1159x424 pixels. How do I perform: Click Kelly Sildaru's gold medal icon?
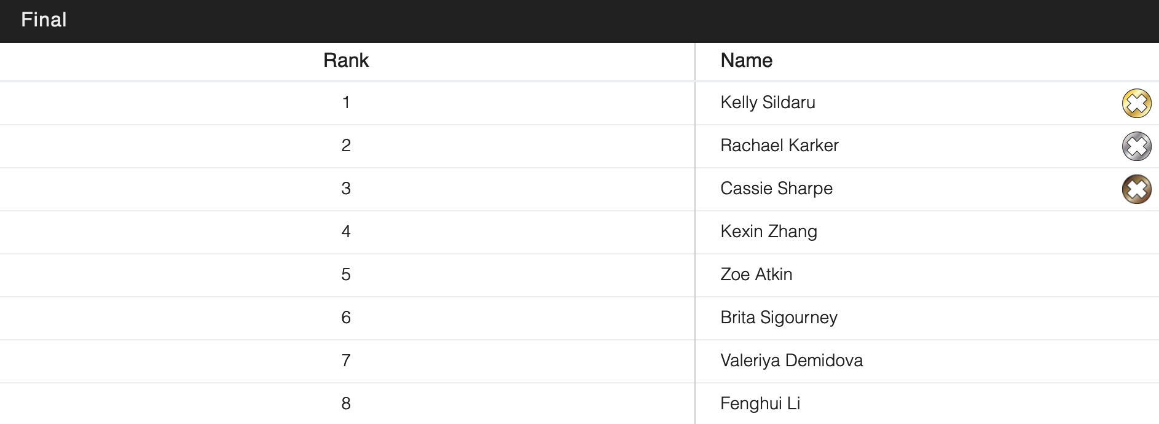[1136, 103]
